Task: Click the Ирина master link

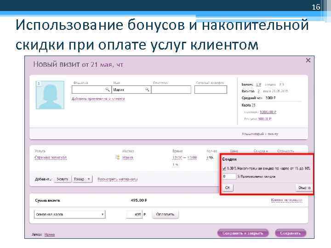Action: click(128, 158)
